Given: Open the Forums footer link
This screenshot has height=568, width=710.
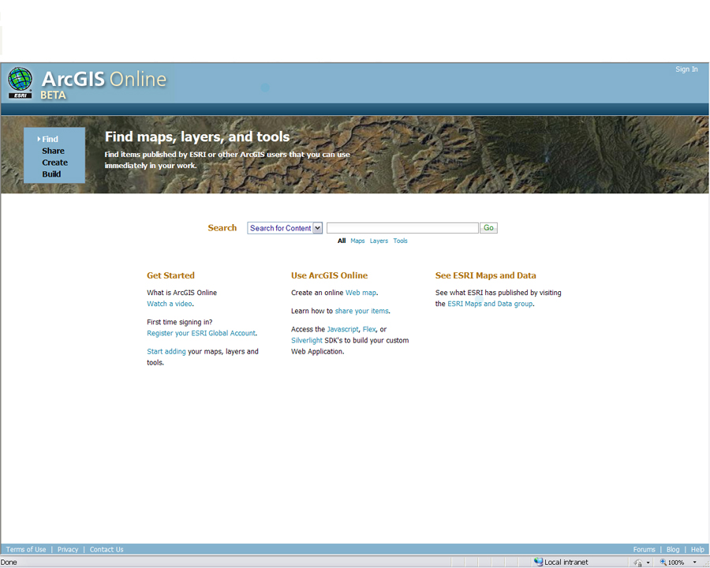Looking at the screenshot, I should pos(644,549).
